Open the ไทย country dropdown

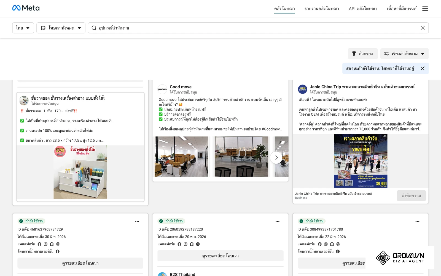click(23, 28)
